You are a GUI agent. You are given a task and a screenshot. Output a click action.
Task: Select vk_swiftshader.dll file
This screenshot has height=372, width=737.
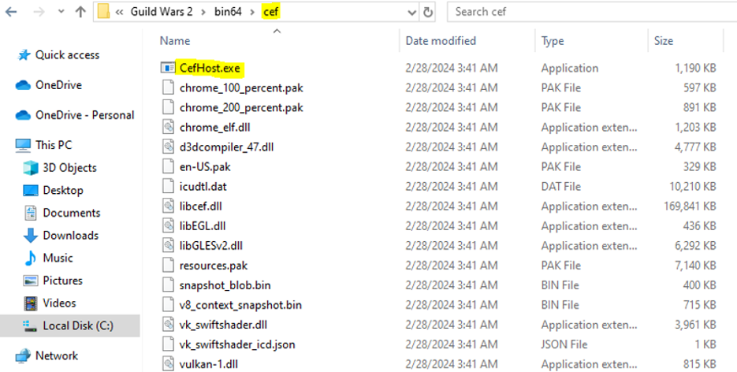point(223,325)
